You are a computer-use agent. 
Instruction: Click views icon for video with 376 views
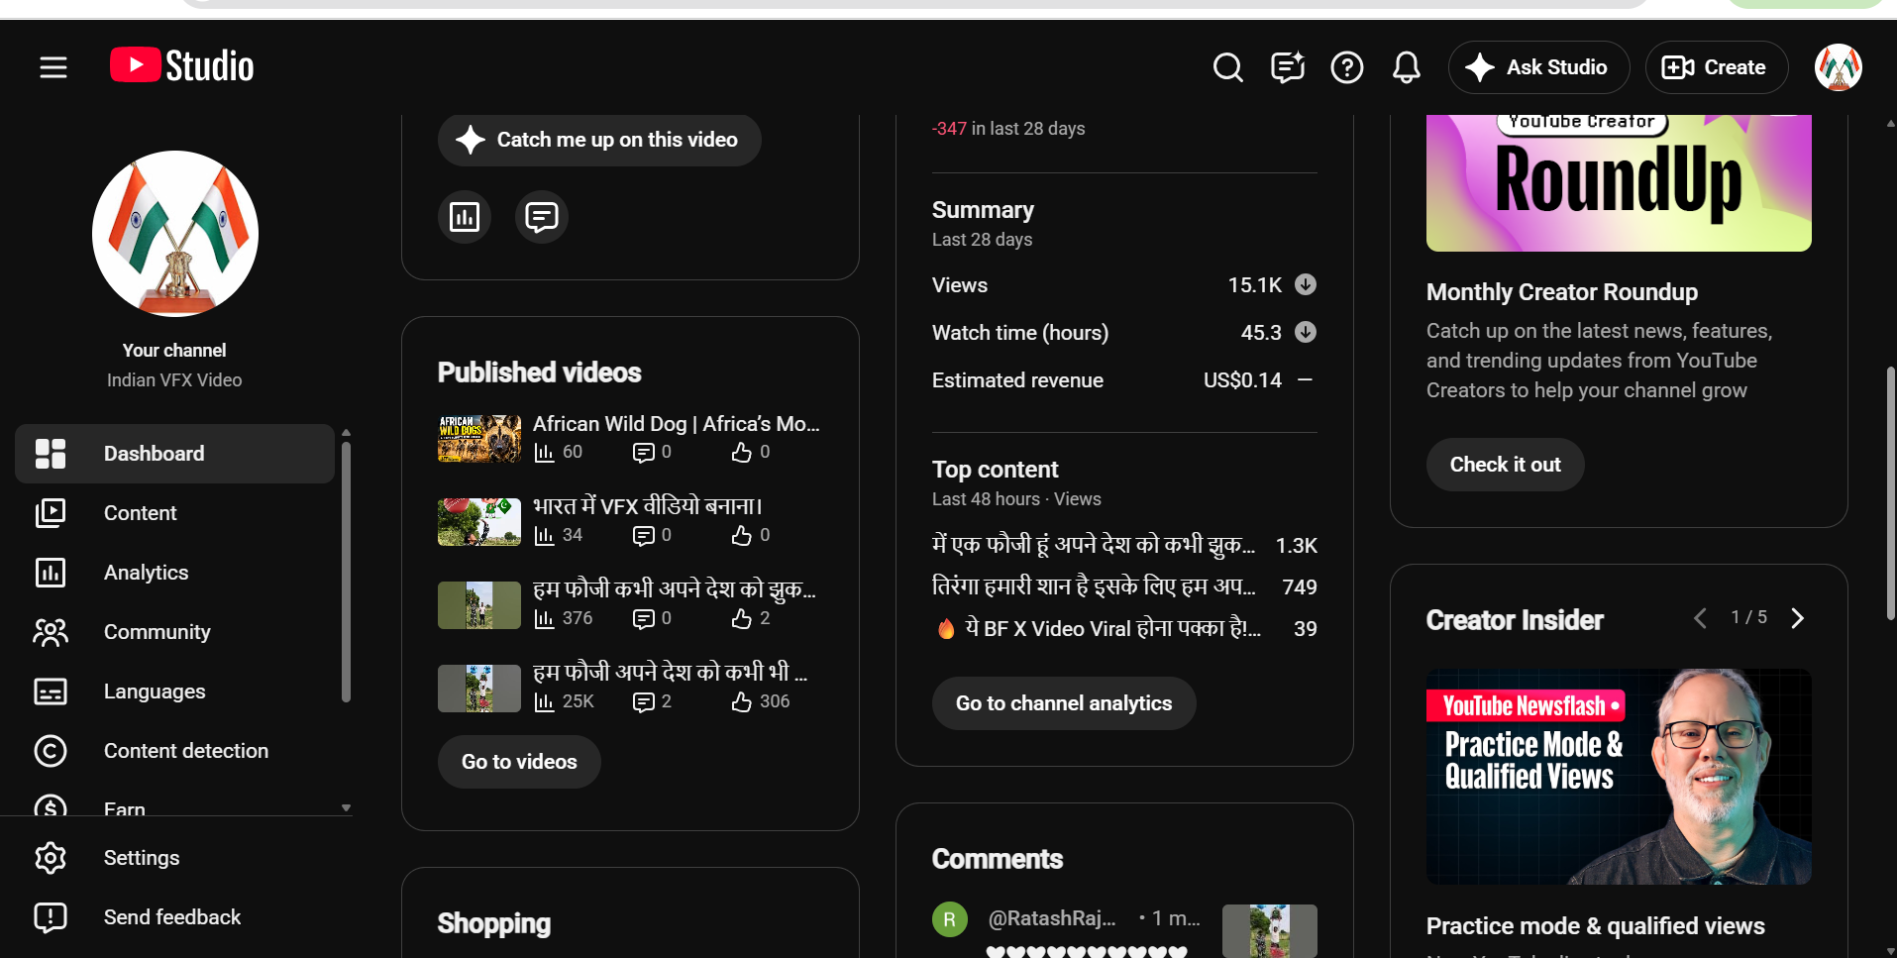point(544,619)
